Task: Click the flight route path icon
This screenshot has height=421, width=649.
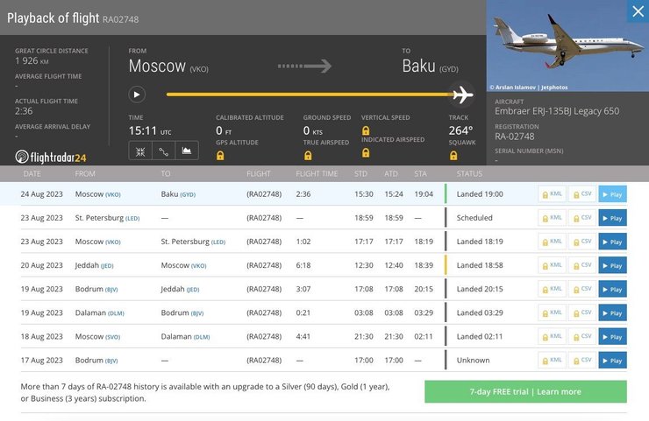Action: click(x=163, y=151)
